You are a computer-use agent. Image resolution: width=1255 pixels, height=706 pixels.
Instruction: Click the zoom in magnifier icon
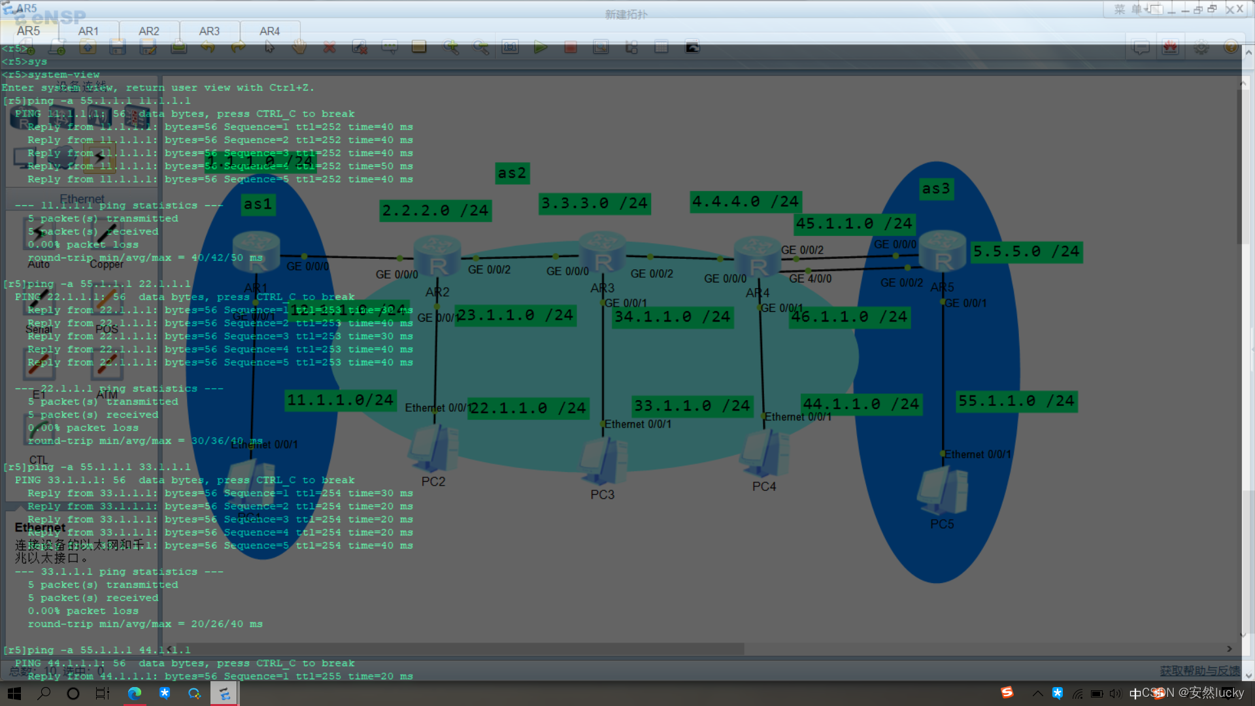click(450, 47)
